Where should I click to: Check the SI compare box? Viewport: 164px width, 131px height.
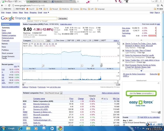coord(88,41)
